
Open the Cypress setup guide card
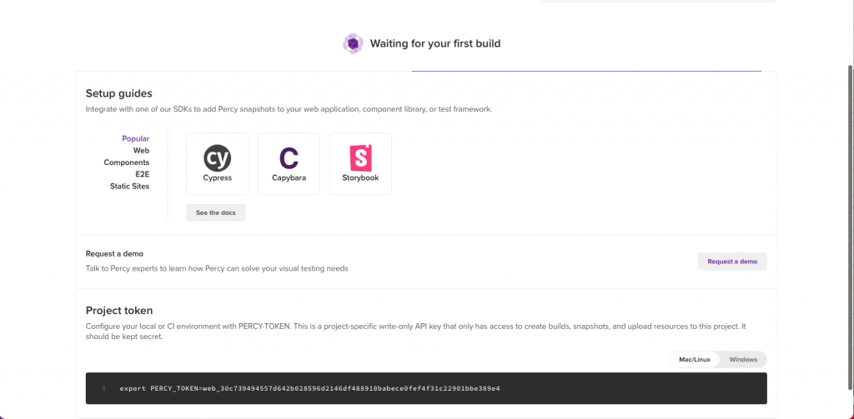point(218,164)
